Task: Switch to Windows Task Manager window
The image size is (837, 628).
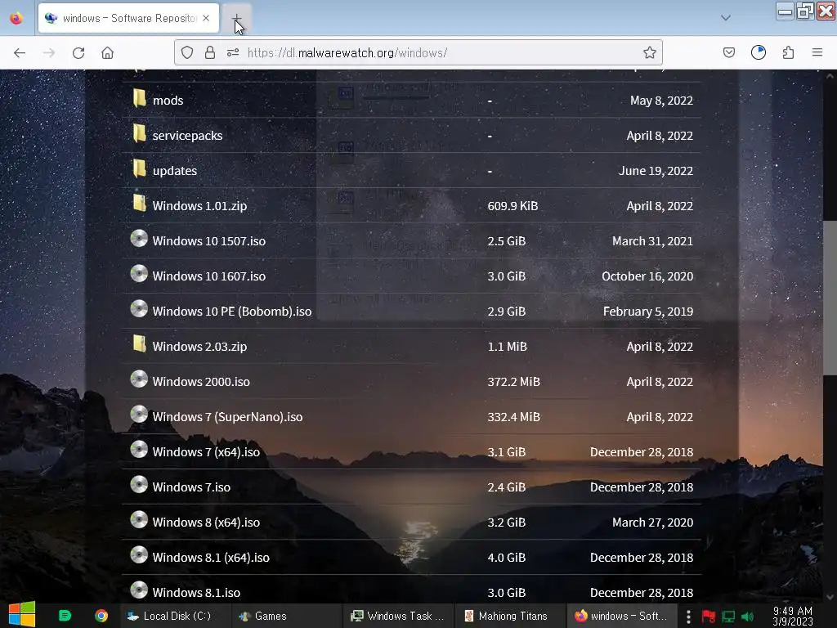Action: pyautogui.click(x=398, y=616)
